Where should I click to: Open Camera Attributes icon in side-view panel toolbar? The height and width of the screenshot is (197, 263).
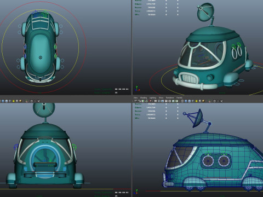click(x=139, y=101)
